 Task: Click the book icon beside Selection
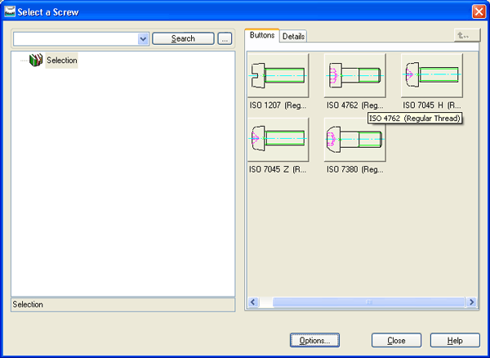pos(35,60)
